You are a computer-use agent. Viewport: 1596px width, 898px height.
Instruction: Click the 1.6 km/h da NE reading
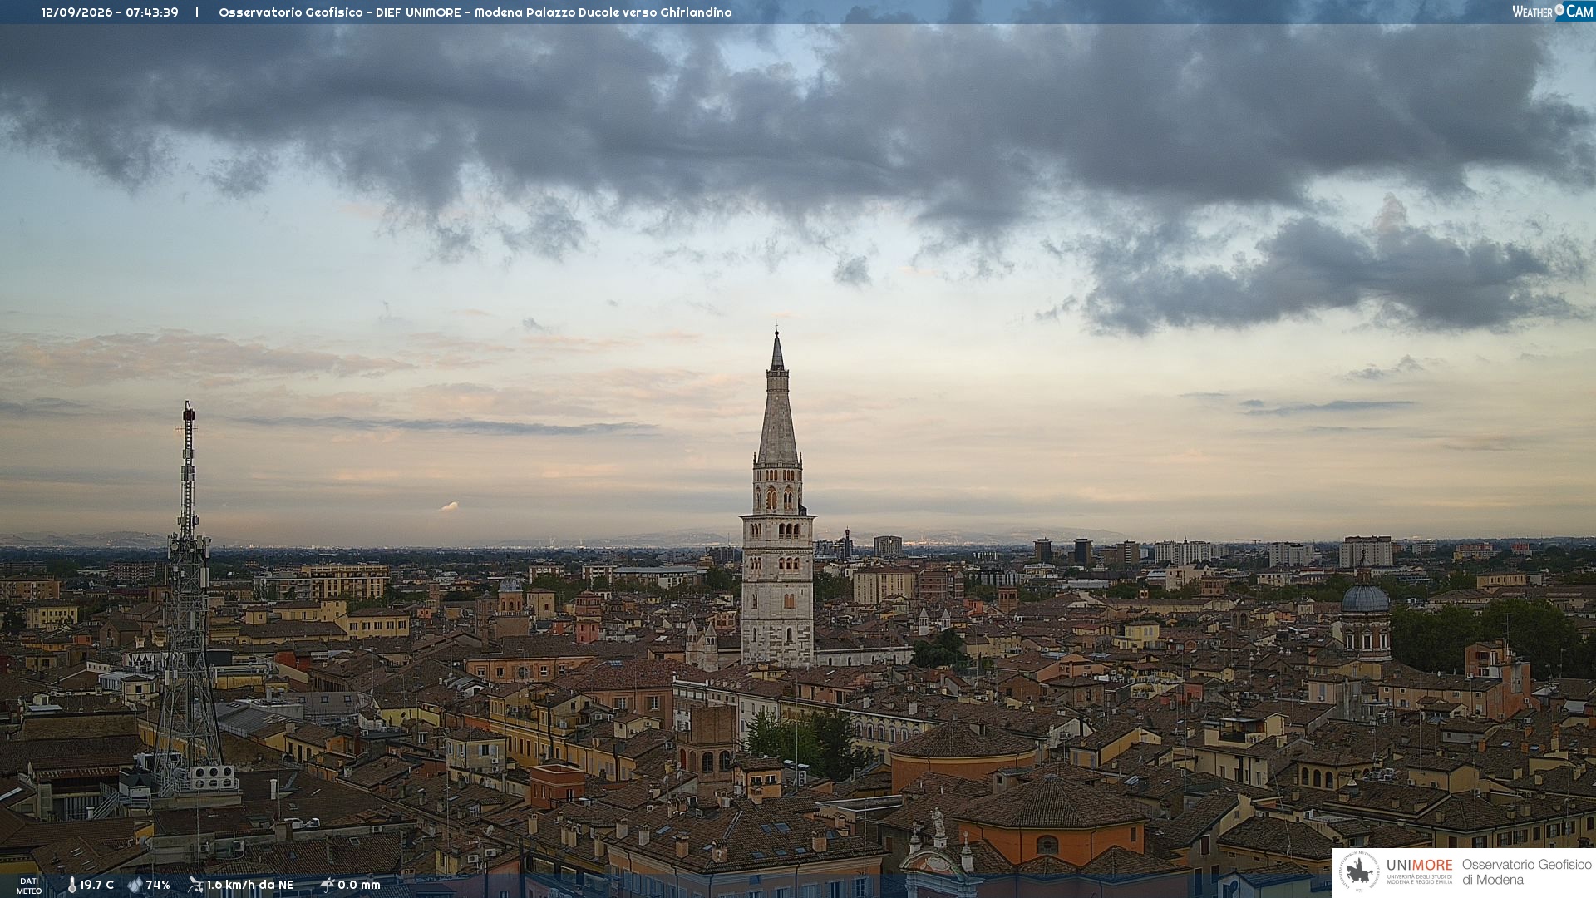coord(250,885)
